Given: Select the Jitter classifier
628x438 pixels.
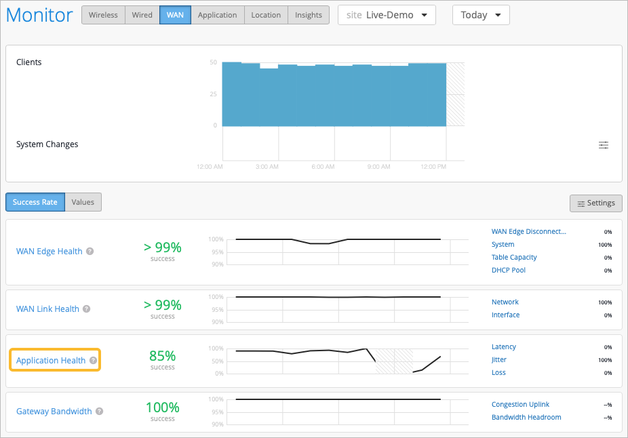Looking at the screenshot, I should point(499,359).
